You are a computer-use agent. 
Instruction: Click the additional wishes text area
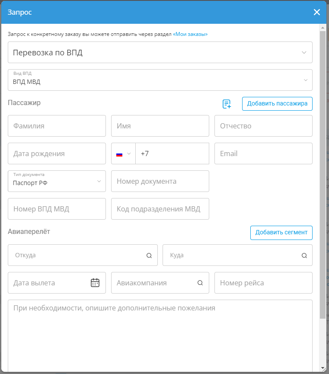pyautogui.click(x=160, y=333)
